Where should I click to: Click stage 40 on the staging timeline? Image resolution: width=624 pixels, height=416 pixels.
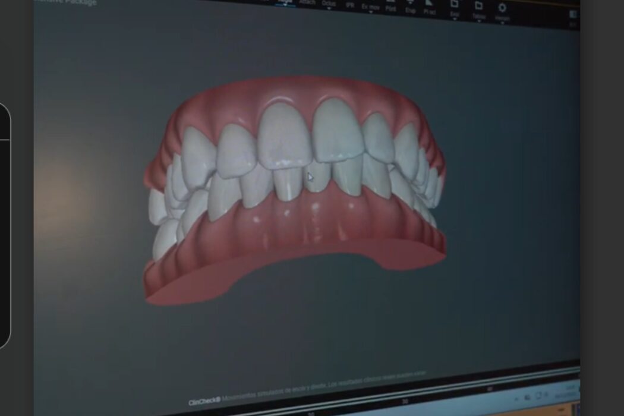coord(490,388)
